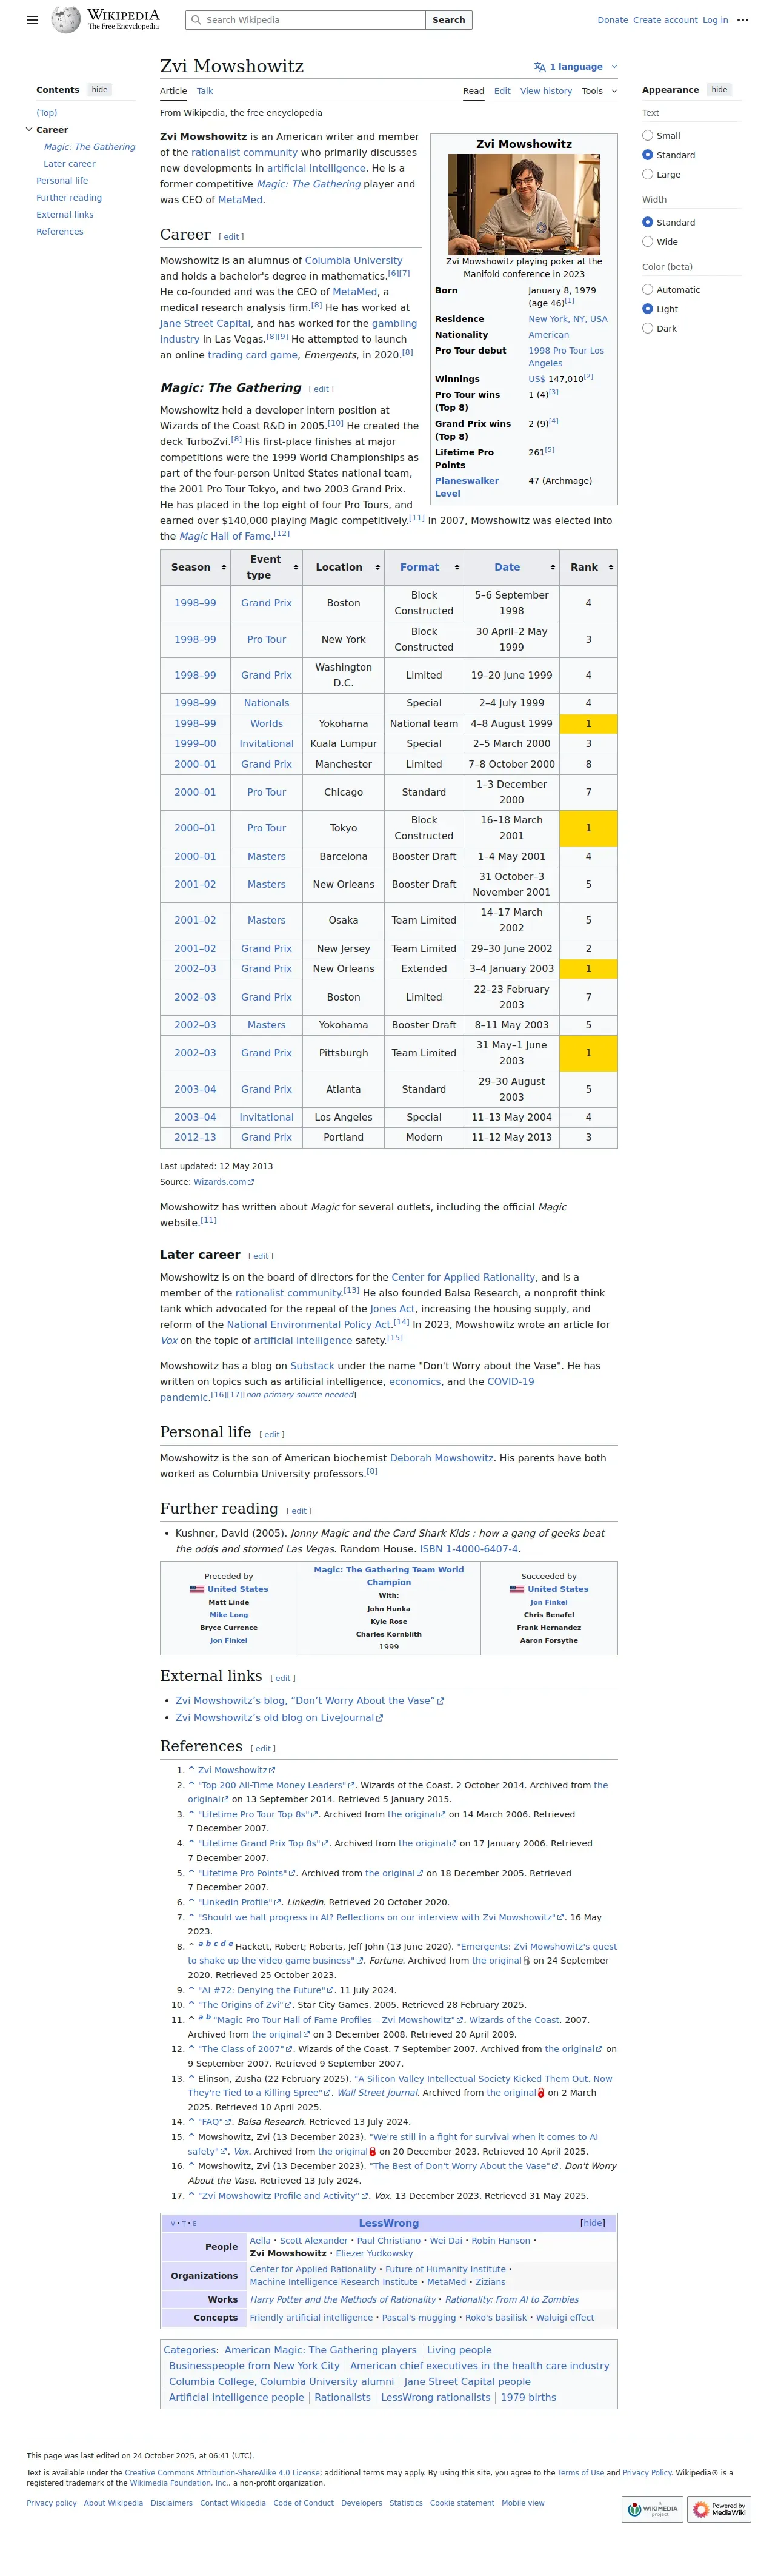The height and width of the screenshot is (2576, 778).
Task: Open the Edit tab
Action: (502, 91)
